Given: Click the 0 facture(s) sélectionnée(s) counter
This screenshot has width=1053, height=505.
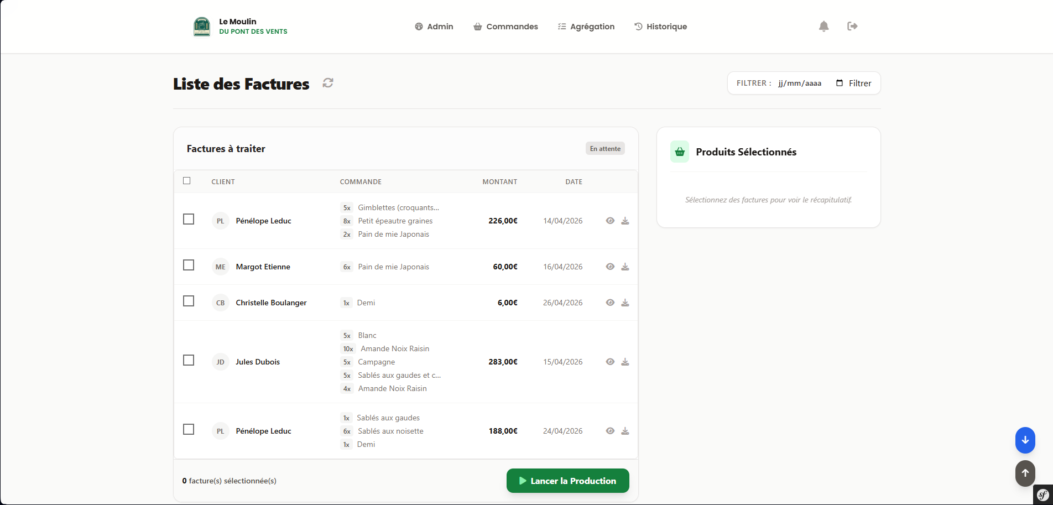Looking at the screenshot, I should point(230,481).
